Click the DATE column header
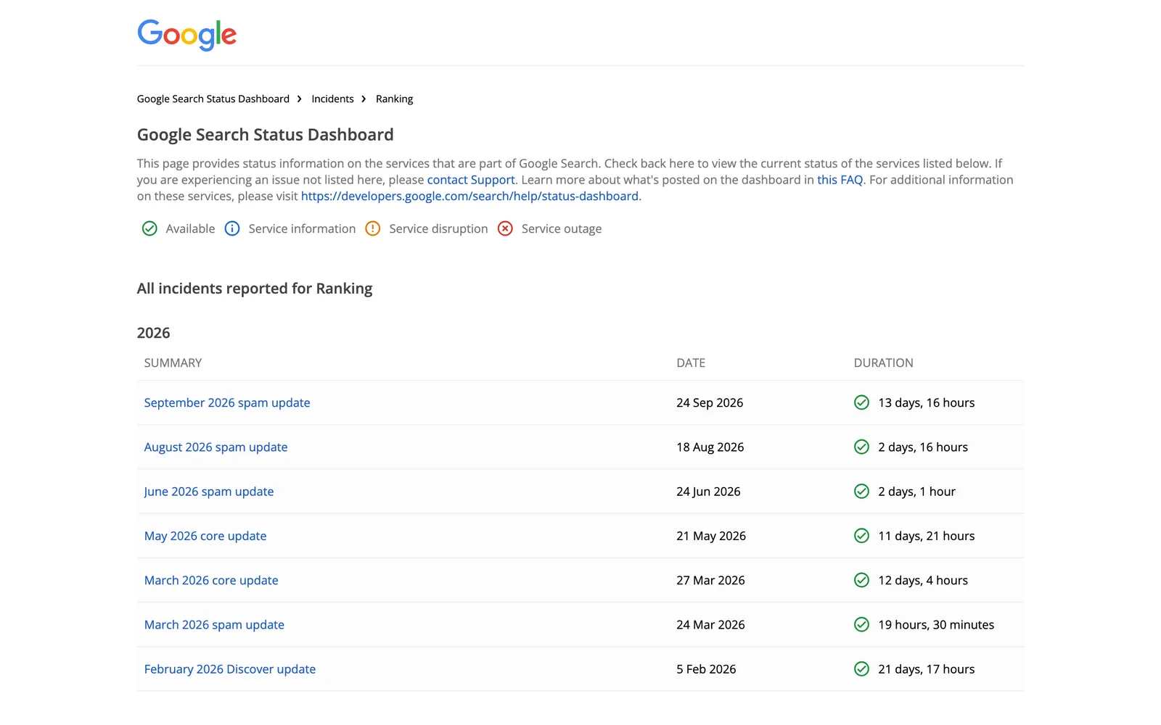 point(691,362)
